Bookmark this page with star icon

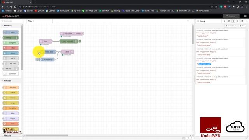[x=216, y=7]
